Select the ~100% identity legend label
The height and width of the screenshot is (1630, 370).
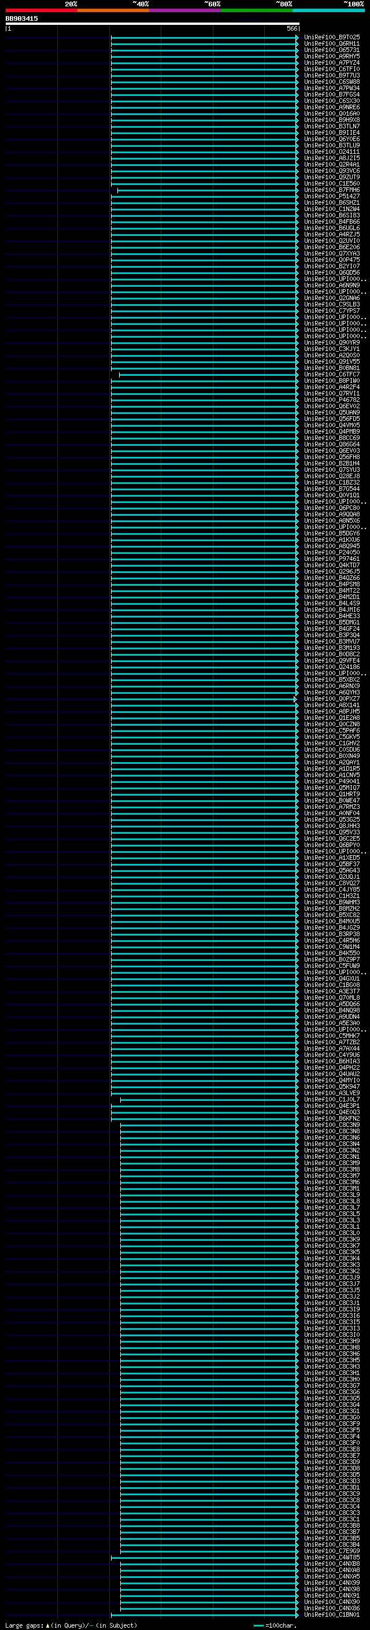pyautogui.click(x=354, y=4)
